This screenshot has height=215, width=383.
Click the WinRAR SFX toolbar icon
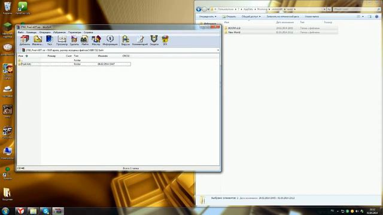coord(165,41)
